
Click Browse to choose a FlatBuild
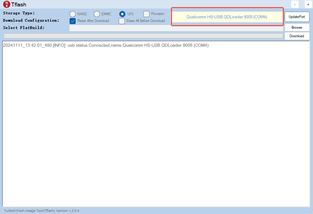297,27
